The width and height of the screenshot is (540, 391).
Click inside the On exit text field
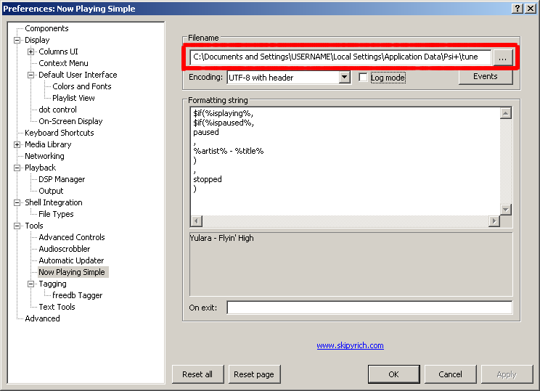point(369,308)
